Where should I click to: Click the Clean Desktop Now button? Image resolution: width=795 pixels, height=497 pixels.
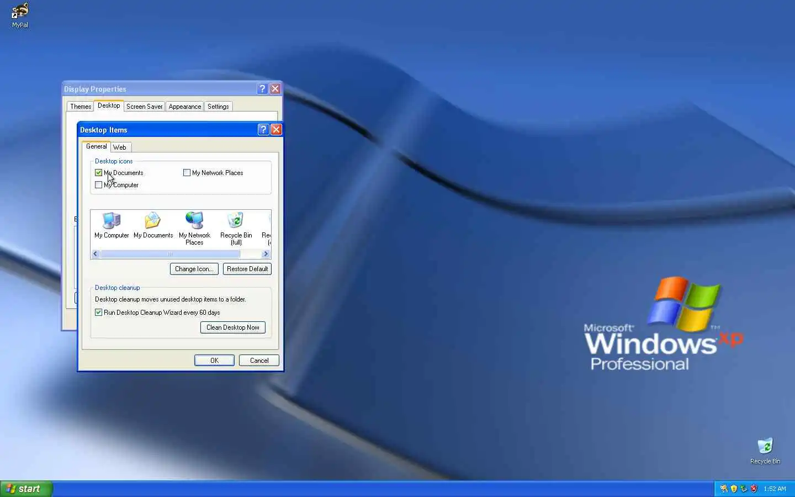[233, 327]
